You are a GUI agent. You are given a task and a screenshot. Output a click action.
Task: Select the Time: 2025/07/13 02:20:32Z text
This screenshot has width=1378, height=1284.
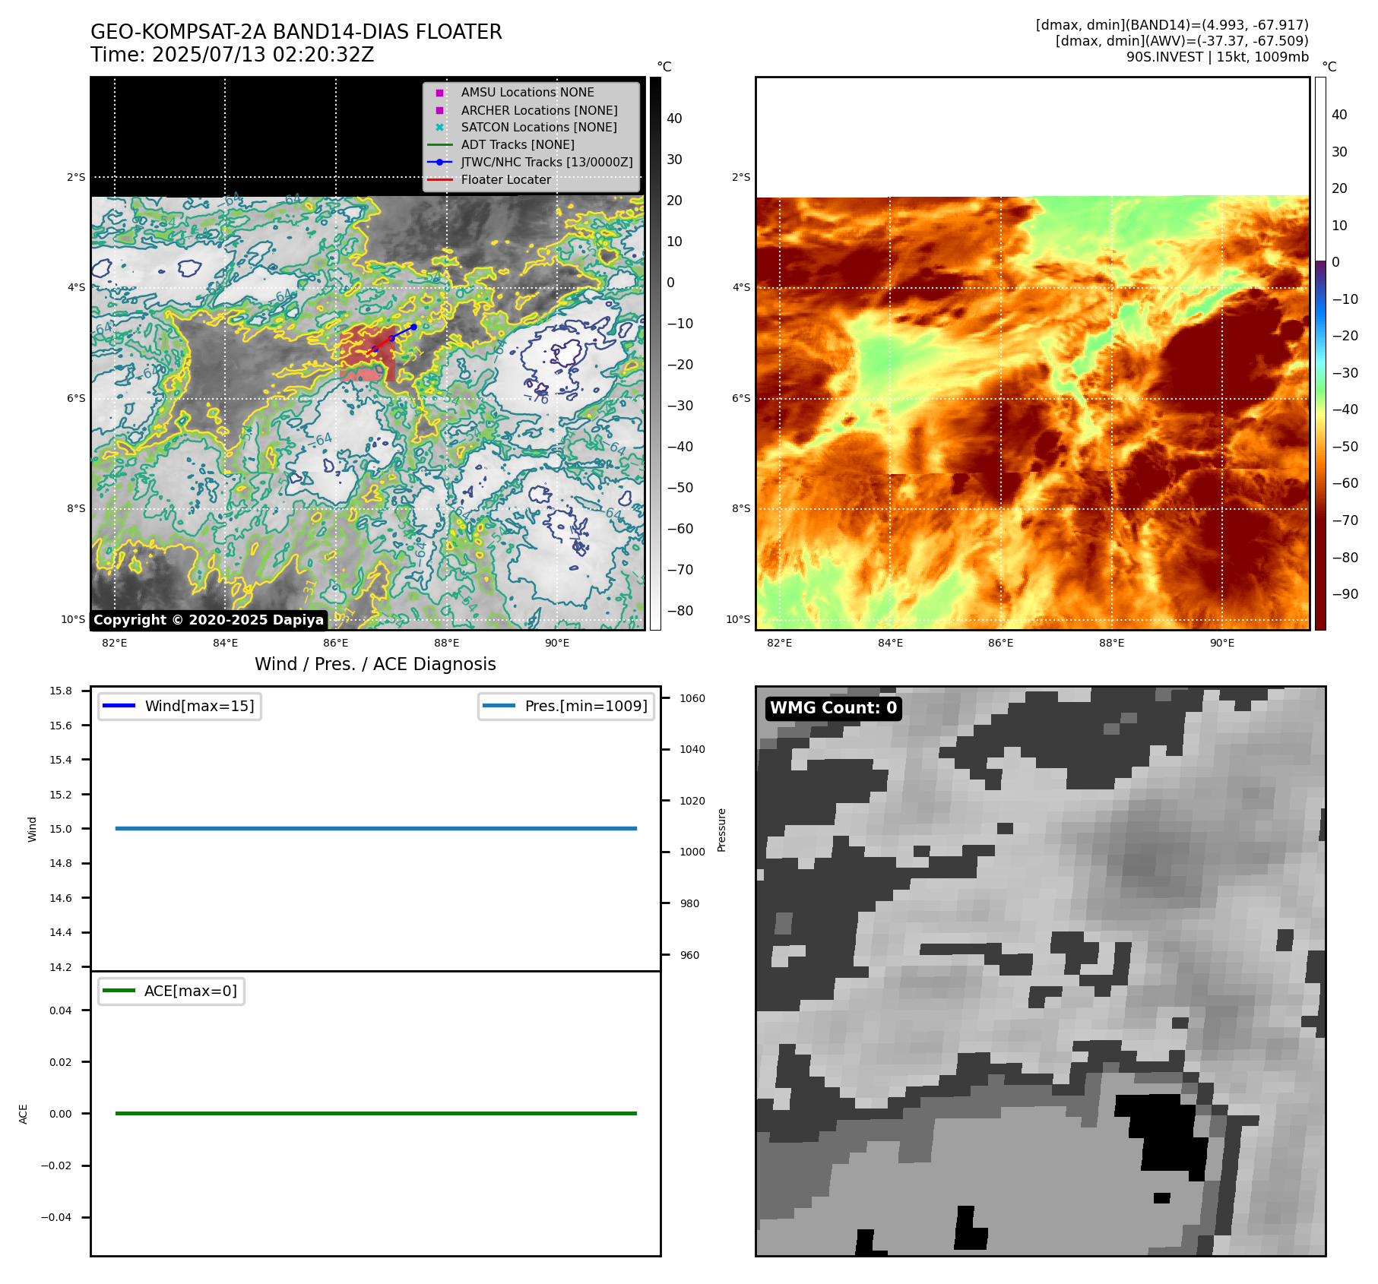233,55
